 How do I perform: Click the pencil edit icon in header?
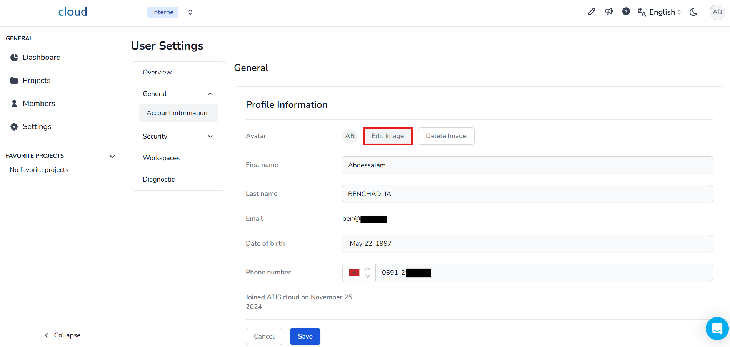[x=592, y=12]
